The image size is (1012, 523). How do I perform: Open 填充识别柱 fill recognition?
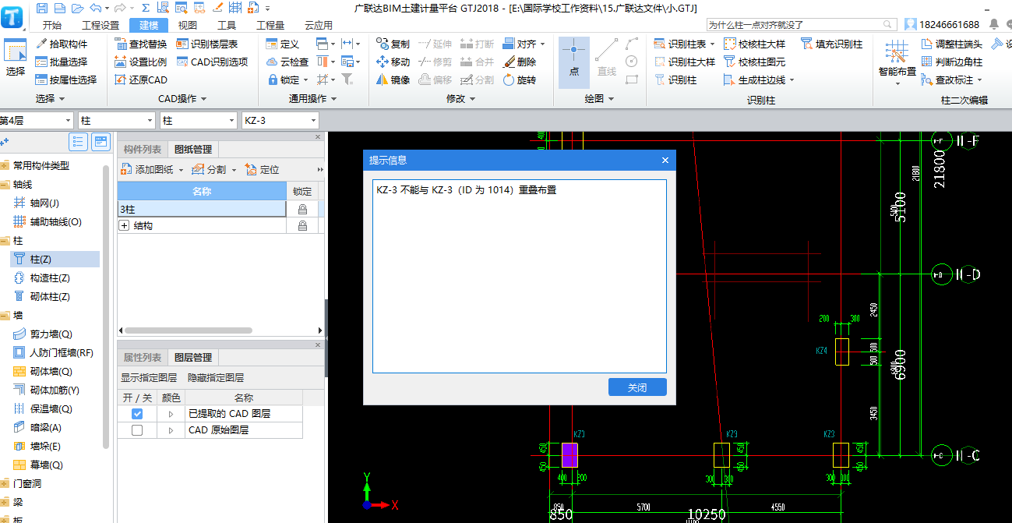point(831,44)
